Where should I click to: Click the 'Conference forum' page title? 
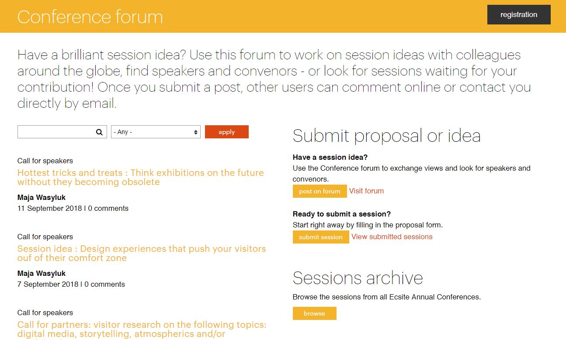pyautogui.click(x=90, y=17)
